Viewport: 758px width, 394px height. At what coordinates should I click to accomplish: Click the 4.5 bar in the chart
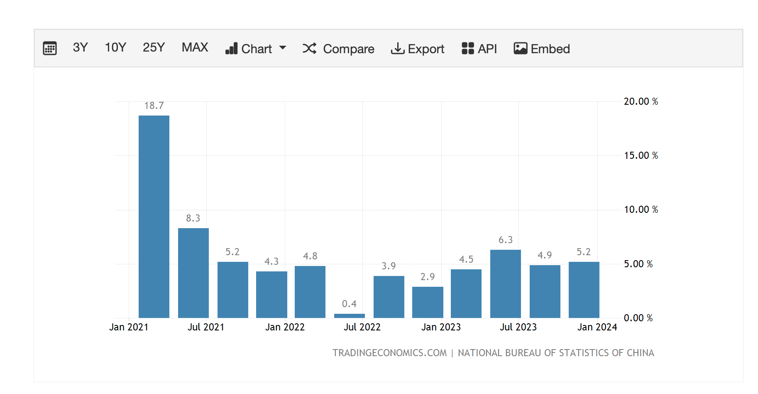[466, 293]
